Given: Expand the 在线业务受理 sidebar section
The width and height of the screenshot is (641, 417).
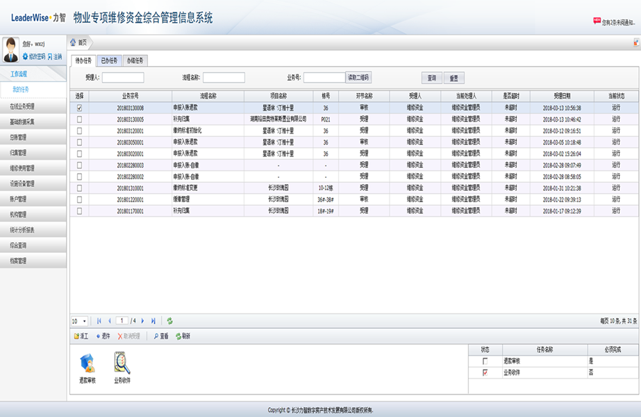Looking at the screenshot, I should pyautogui.click(x=33, y=107).
